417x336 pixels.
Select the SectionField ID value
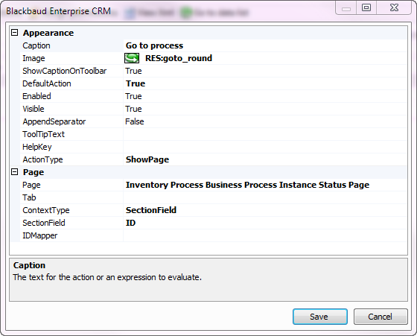pyautogui.click(x=265, y=223)
